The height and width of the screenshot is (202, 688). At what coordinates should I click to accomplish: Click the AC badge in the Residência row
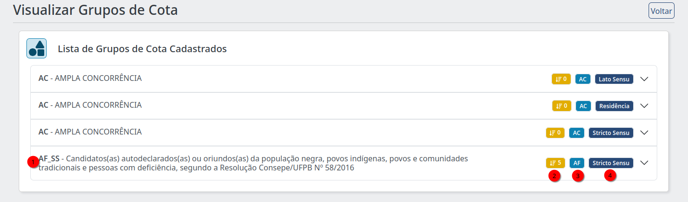click(583, 106)
